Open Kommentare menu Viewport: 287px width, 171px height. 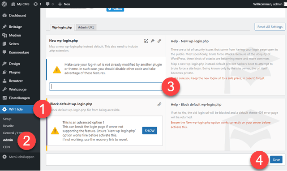(x=19, y=52)
